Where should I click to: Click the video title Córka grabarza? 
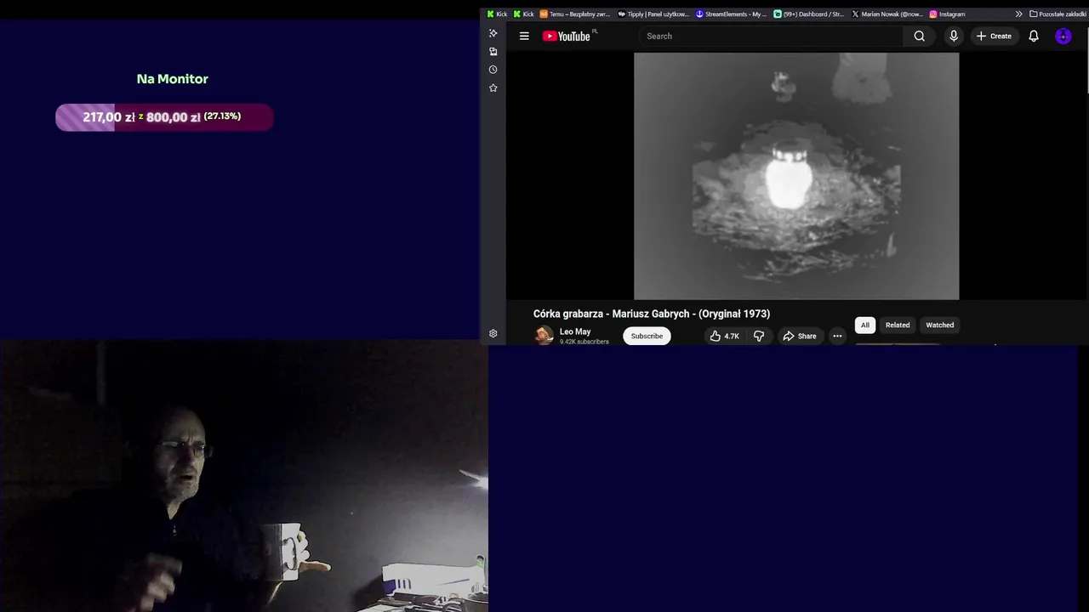[652, 314]
